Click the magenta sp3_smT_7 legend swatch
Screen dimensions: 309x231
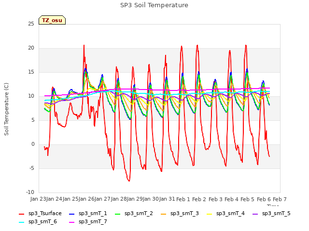coord(72,222)
